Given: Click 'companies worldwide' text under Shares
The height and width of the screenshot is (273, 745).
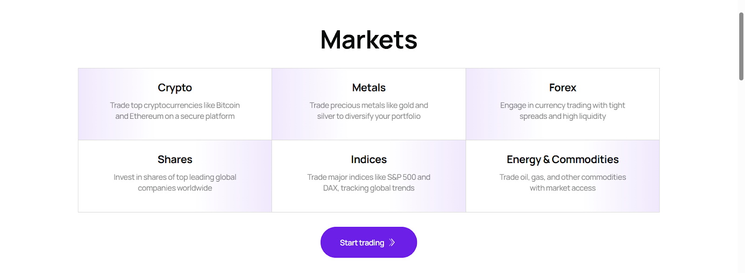Looking at the screenshot, I should pyautogui.click(x=175, y=188).
